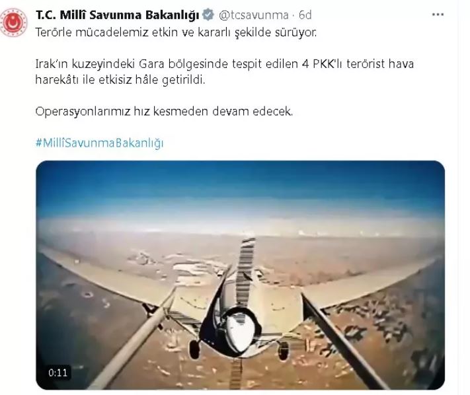Click the drone's right landing wheel
The height and width of the screenshot is (395, 470).
(284, 351)
